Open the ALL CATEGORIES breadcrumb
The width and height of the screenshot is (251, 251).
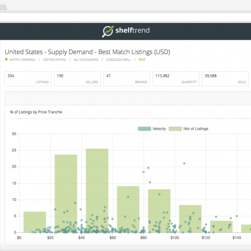[x=86, y=60]
